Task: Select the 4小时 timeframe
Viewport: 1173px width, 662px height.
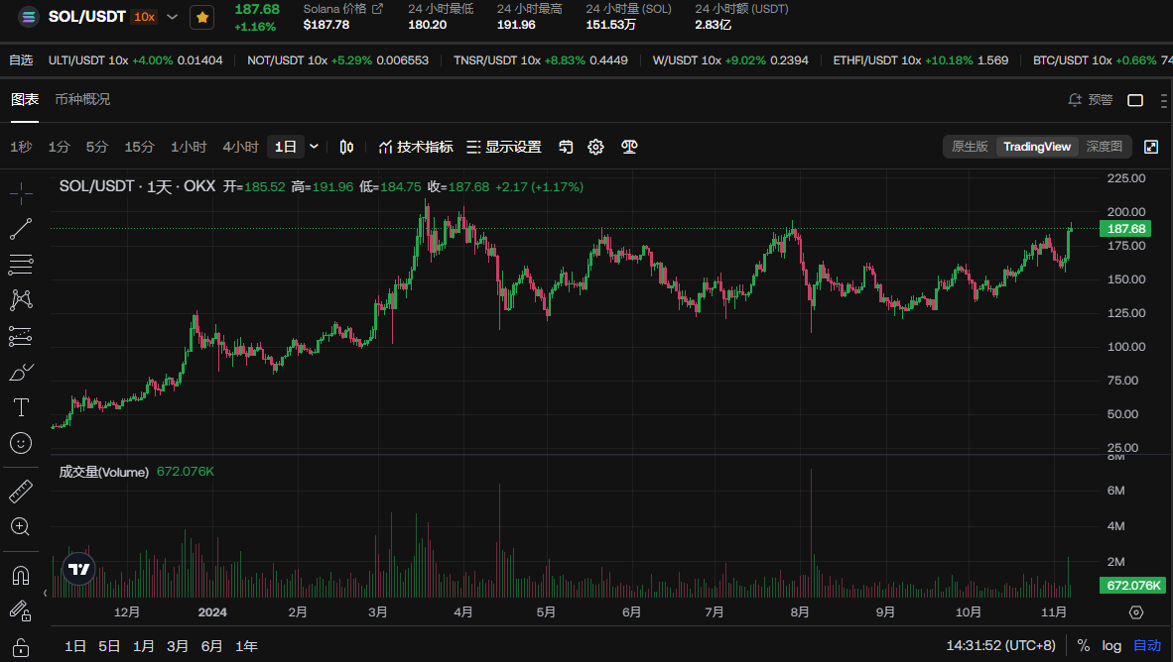Action: pyautogui.click(x=240, y=147)
